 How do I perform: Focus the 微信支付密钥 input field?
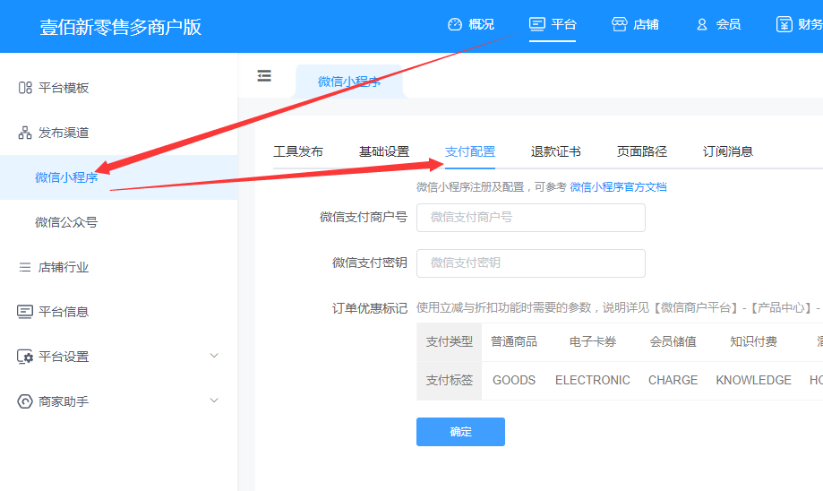tap(531, 263)
